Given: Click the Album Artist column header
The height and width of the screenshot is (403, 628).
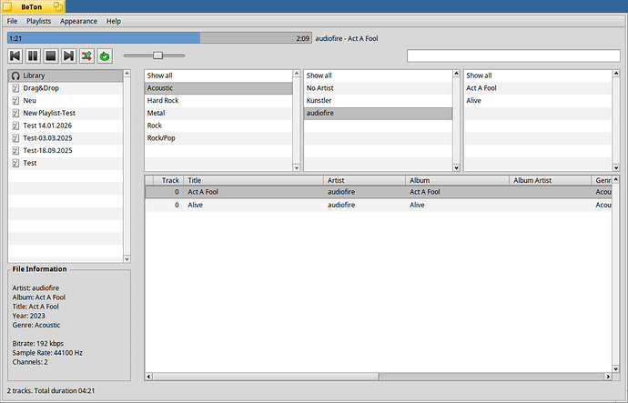Looking at the screenshot, I should (551, 181).
